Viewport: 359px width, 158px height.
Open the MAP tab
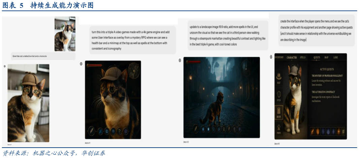pyautogui.click(x=326, y=57)
